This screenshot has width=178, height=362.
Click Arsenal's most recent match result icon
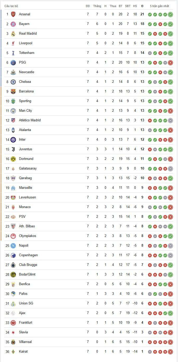pos(170,14)
